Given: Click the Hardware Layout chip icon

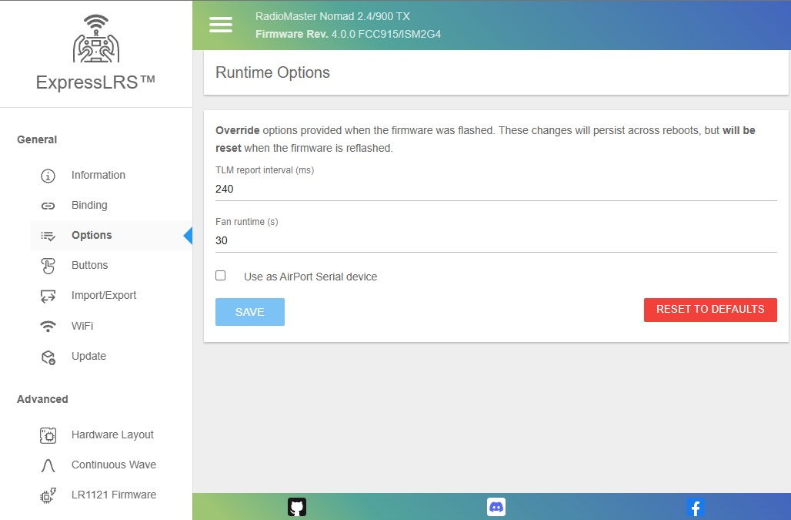Looking at the screenshot, I should (48, 435).
